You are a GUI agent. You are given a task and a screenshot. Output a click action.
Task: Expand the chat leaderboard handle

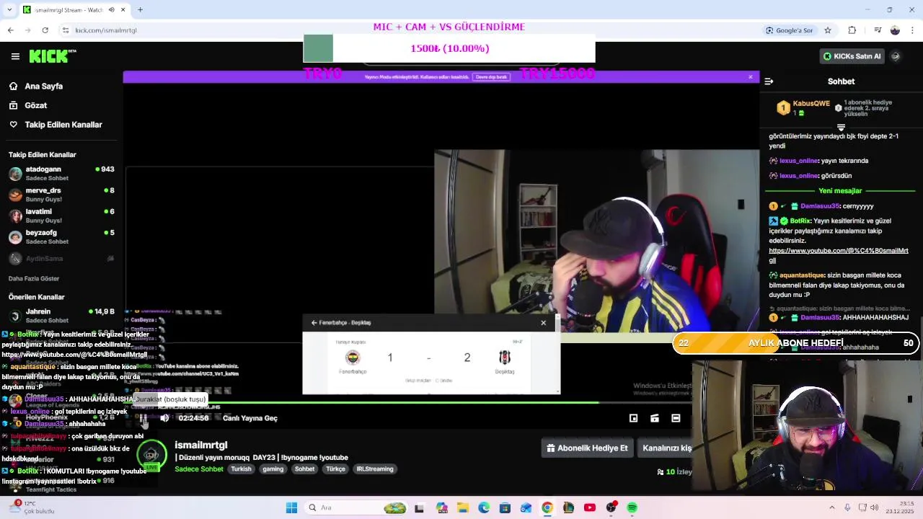tap(841, 128)
